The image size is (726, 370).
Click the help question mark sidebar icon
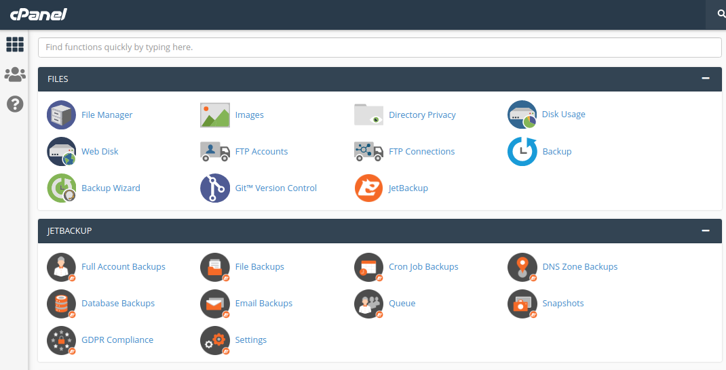click(15, 104)
